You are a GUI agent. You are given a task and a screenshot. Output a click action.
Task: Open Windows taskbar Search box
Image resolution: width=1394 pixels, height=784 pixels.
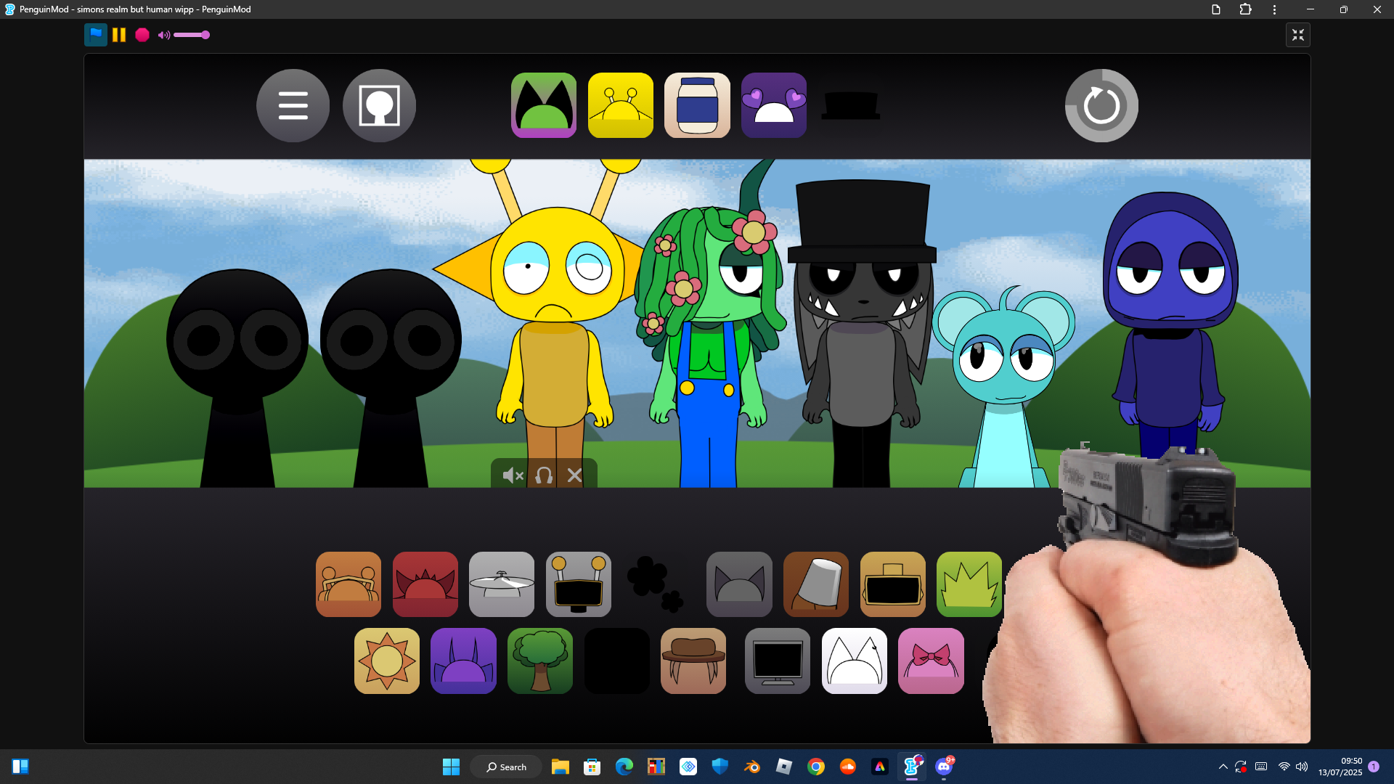pyautogui.click(x=506, y=767)
